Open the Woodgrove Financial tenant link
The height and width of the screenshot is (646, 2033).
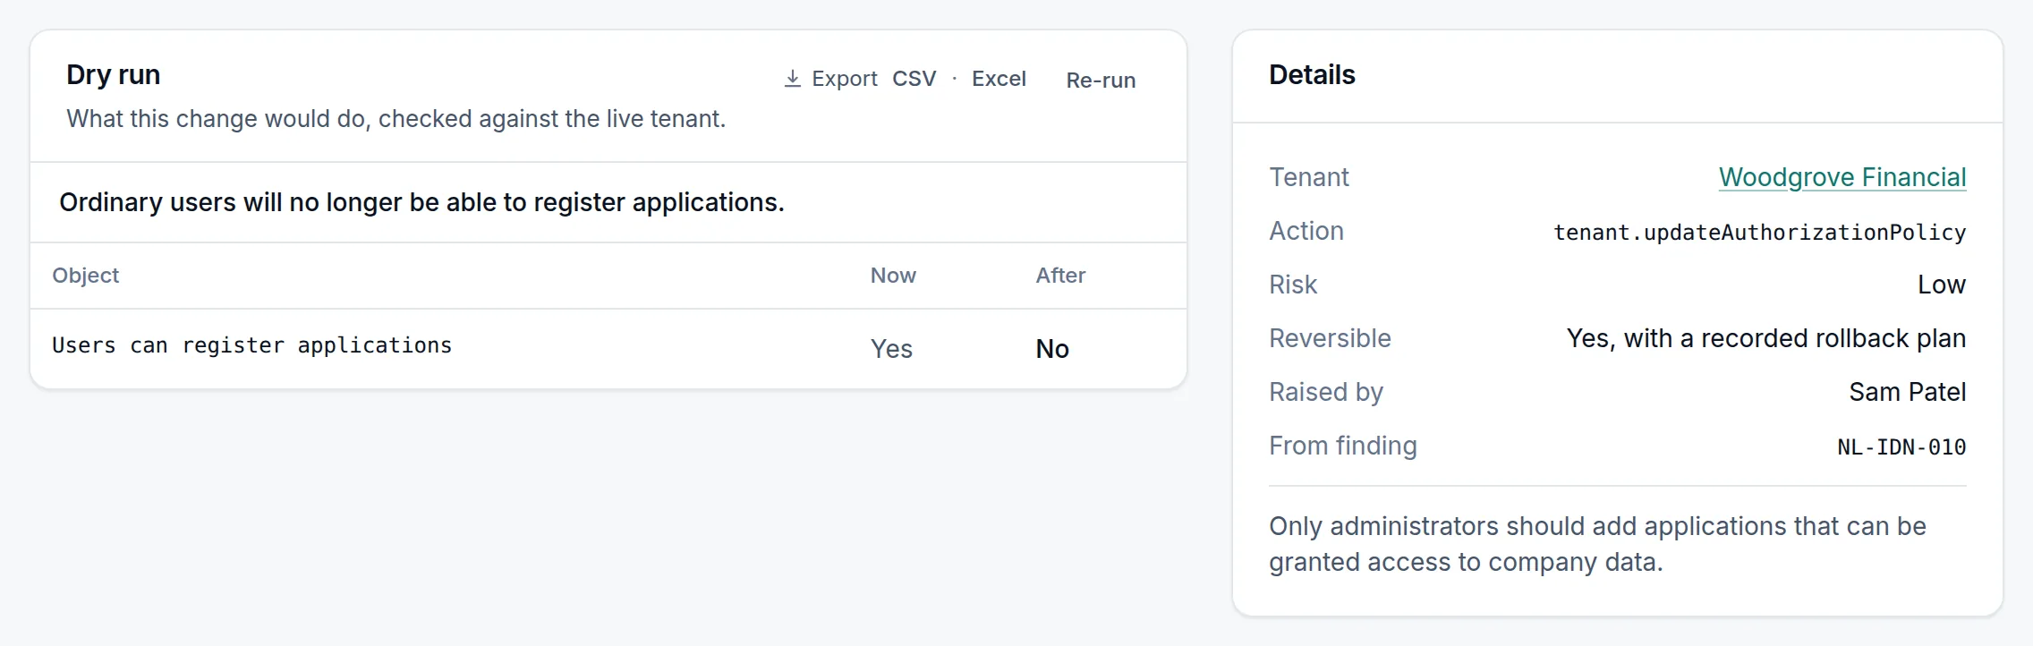point(1842,177)
